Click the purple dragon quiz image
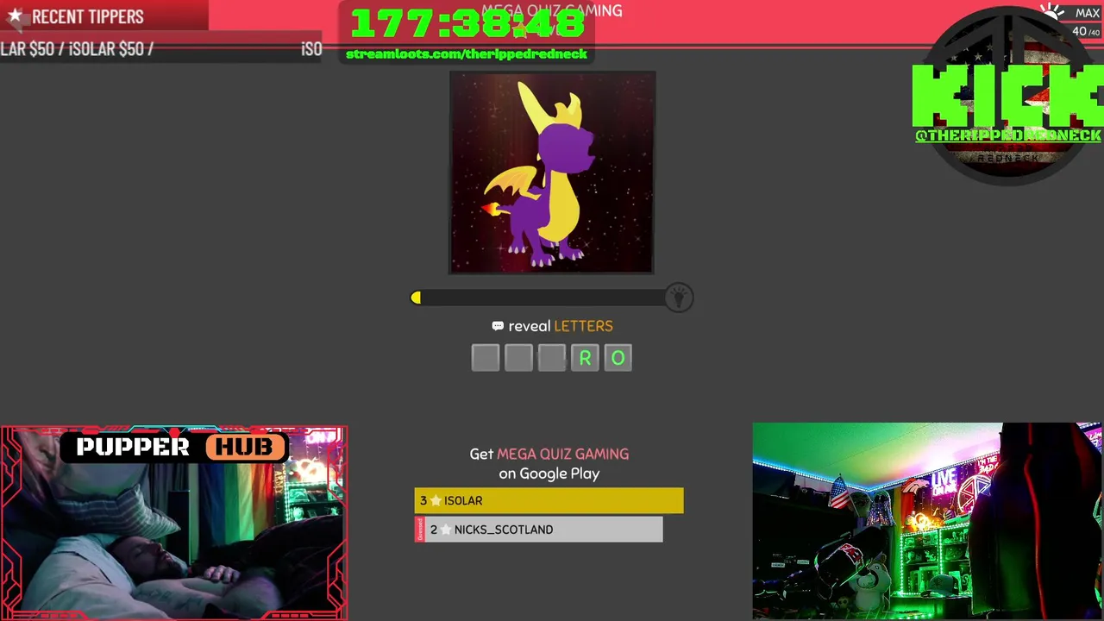The width and height of the screenshot is (1104, 621). [552, 172]
